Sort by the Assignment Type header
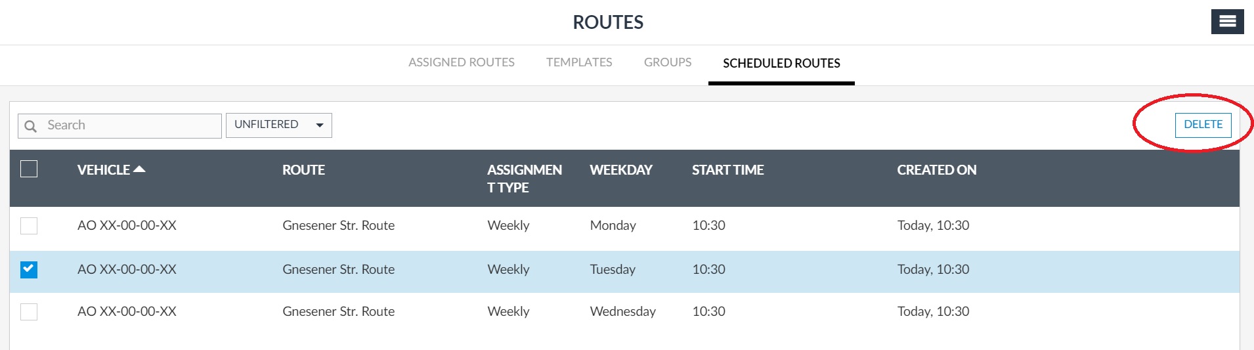The image size is (1254, 350). pyautogui.click(x=524, y=179)
